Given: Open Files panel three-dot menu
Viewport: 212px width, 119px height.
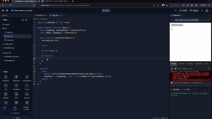Looking at the screenshot, I should pos(29,20).
